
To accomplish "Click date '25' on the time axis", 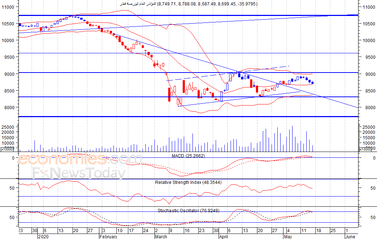I will pos(333,231).
